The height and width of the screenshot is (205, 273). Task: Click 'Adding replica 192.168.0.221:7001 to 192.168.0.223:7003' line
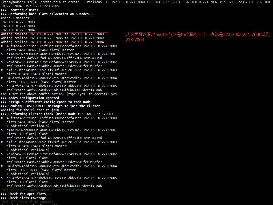click(x=53, y=34)
